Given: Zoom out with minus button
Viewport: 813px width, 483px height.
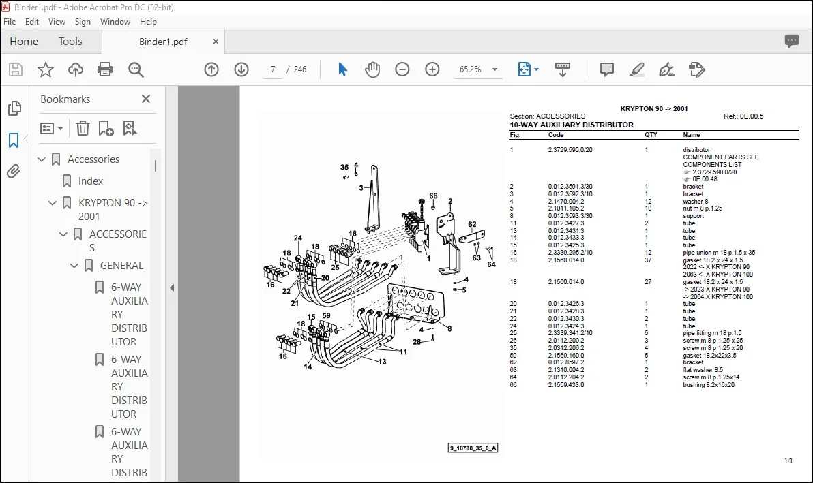Looking at the screenshot, I should click(402, 69).
